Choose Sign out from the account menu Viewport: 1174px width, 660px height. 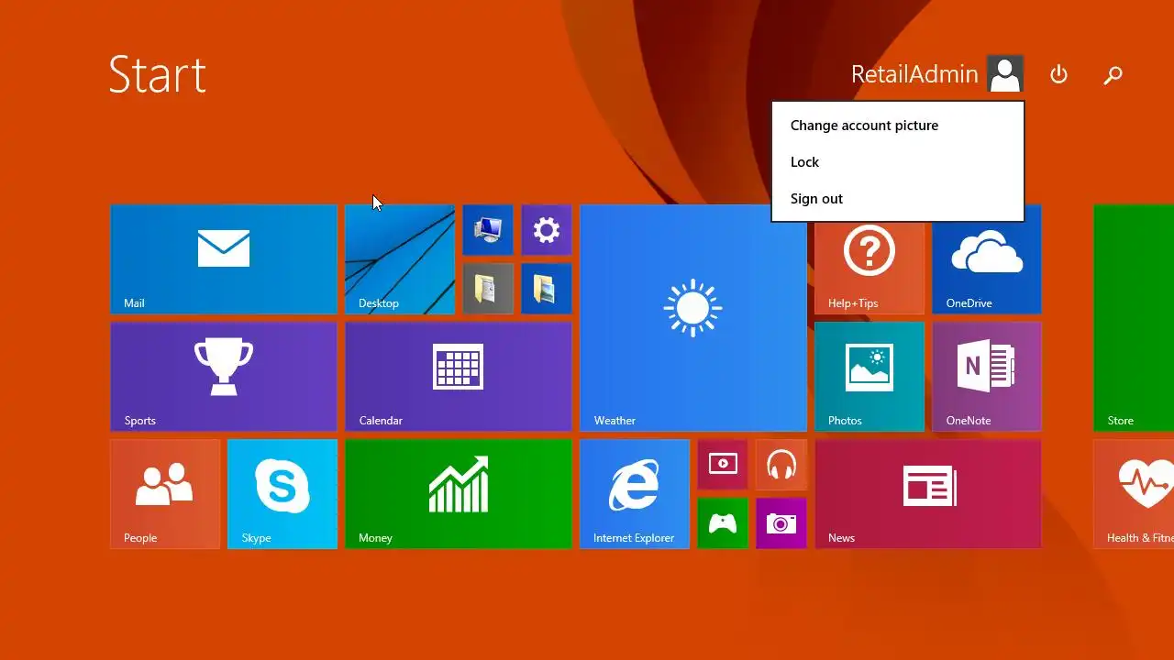click(897, 199)
